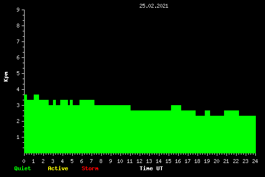Click the hour 16 tick label
Viewport: 265px width, 177px height.
point(178,161)
